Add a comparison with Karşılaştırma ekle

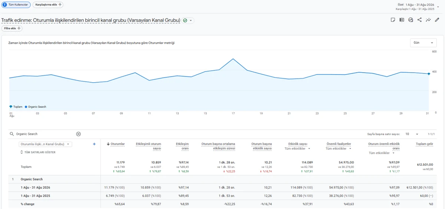pyautogui.click(x=48, y=4)
